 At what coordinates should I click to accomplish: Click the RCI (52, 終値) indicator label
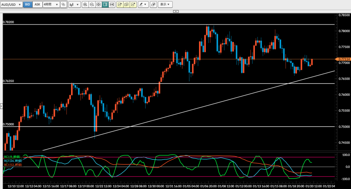tap(13, 165)
